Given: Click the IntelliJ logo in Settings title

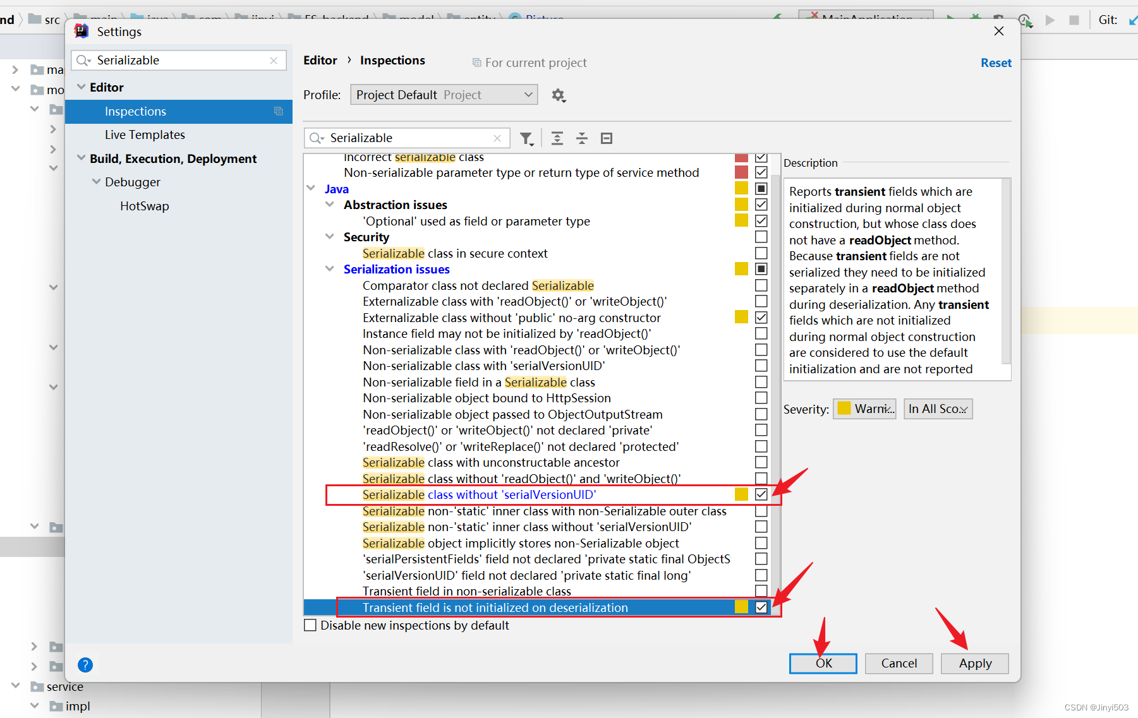Looking at the screenshot, I should pos(82,31).
